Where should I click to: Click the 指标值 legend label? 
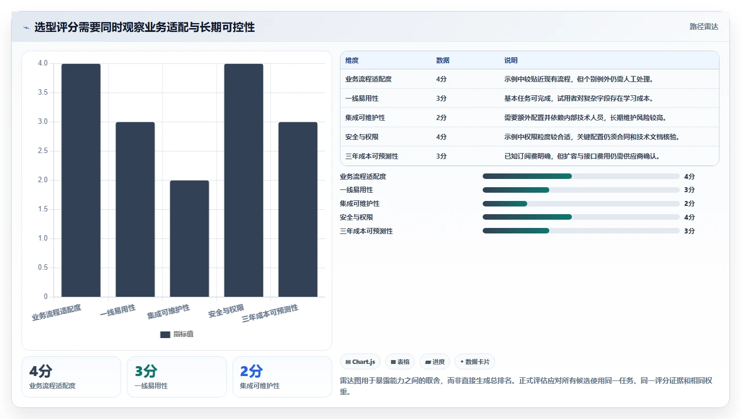(x=183, y=334)
